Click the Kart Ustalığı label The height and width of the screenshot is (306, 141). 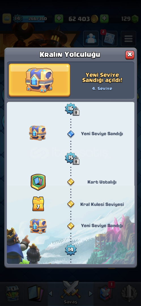102,182
